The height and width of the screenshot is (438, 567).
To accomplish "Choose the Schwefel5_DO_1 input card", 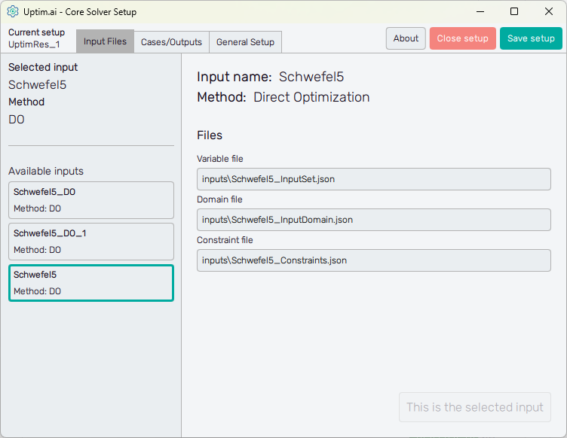I will coord(91,242).
